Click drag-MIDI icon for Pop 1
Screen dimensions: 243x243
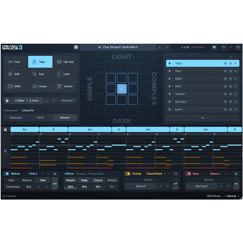(226, 71)
